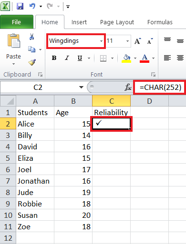
Task: Click the Copy icon in Clipboard group
Action: click(x=32, y=49)
